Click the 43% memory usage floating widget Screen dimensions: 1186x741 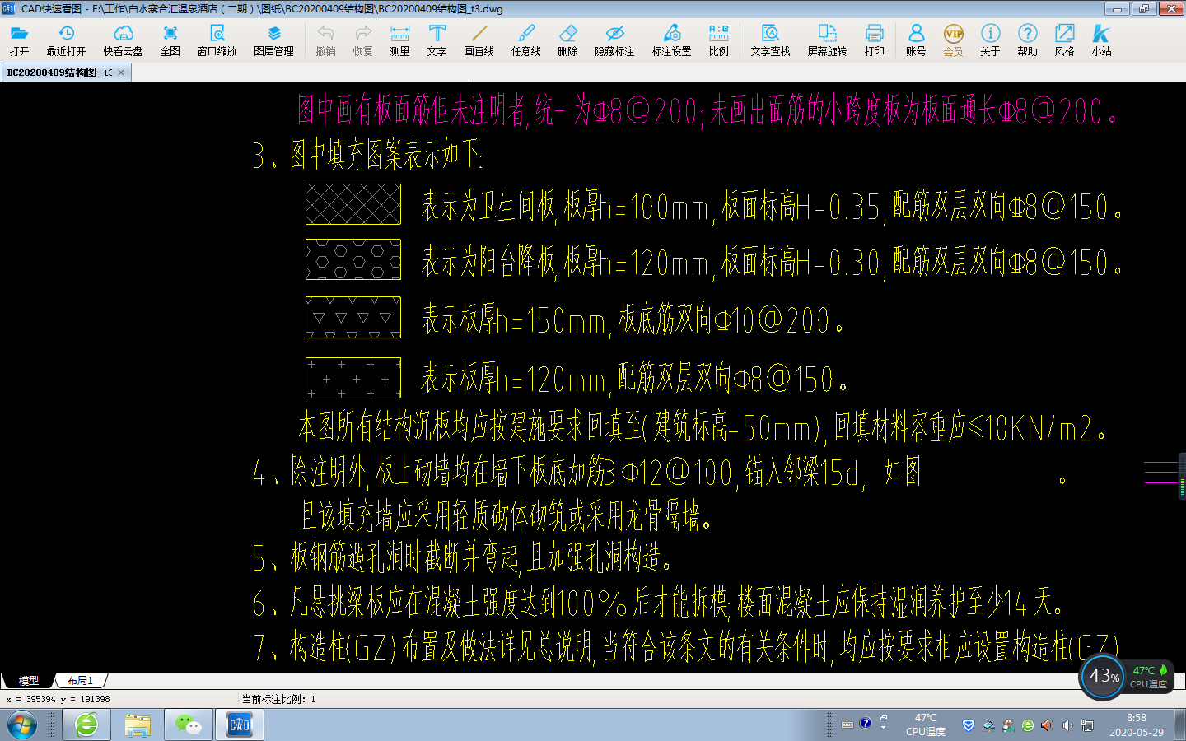click(x=1103, y=677)
